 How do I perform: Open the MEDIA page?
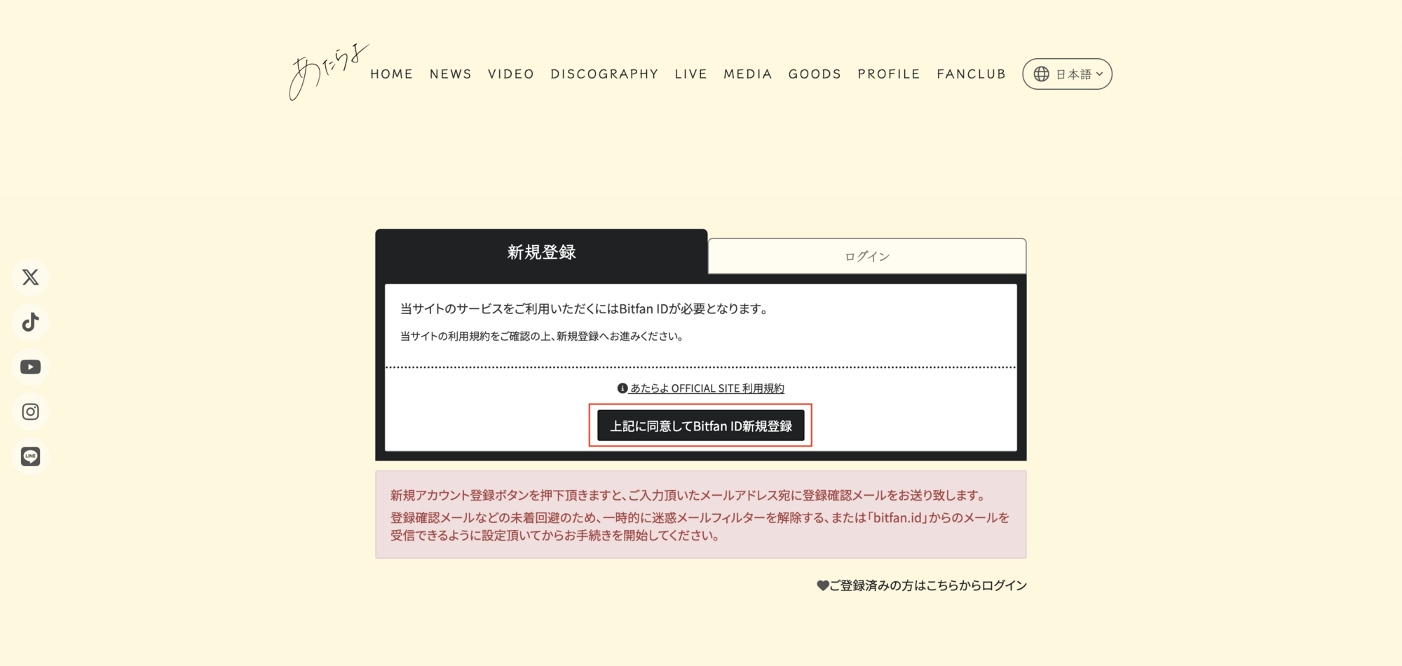(748, 74)
